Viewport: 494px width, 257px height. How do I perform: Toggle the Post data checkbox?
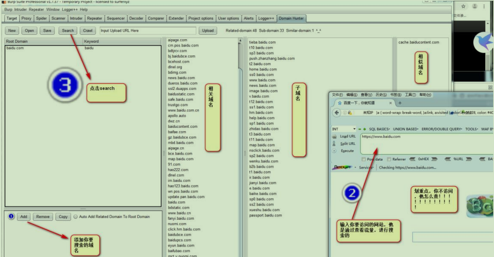(x=364, y=159)
